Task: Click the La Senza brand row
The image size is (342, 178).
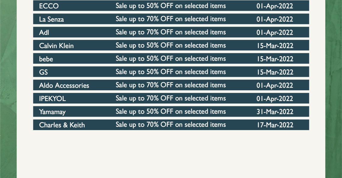Action: (x=171, y=19)
